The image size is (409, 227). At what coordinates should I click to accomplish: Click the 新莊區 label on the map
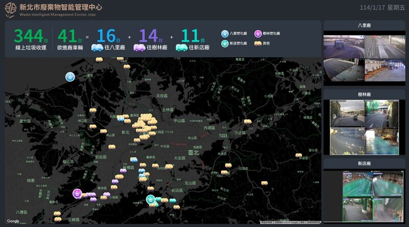[101, 157]
